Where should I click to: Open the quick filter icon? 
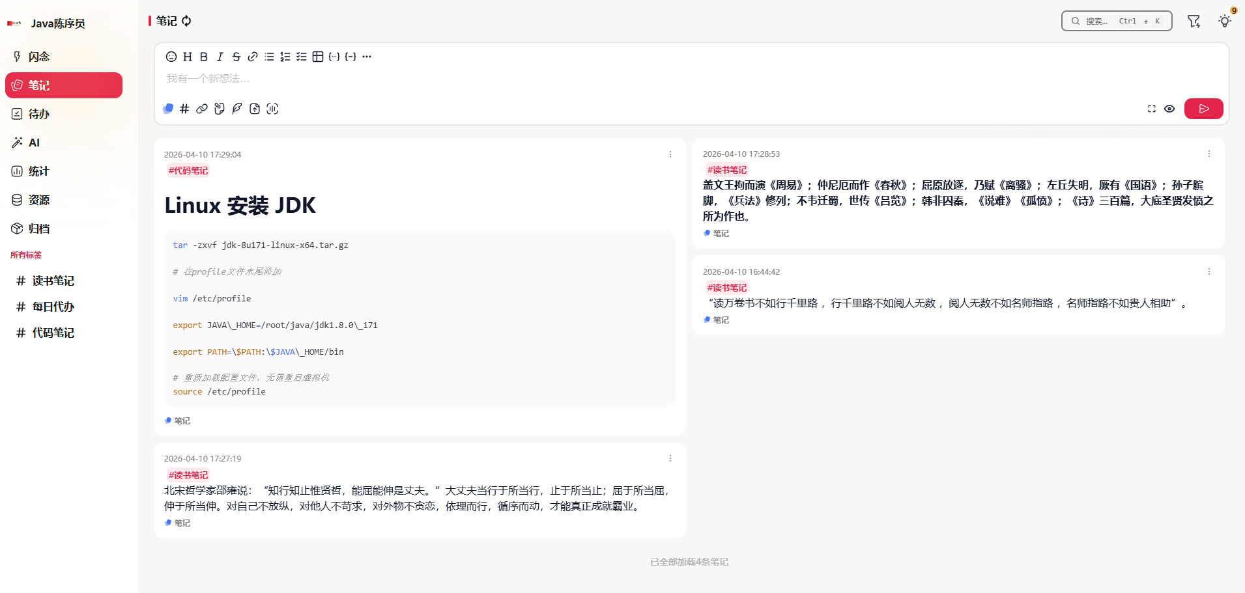coord(1194,21)
